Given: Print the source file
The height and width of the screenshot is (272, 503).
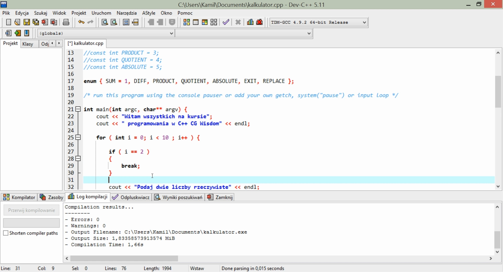Looking at the screenshot, I should [x=66, y=22].
